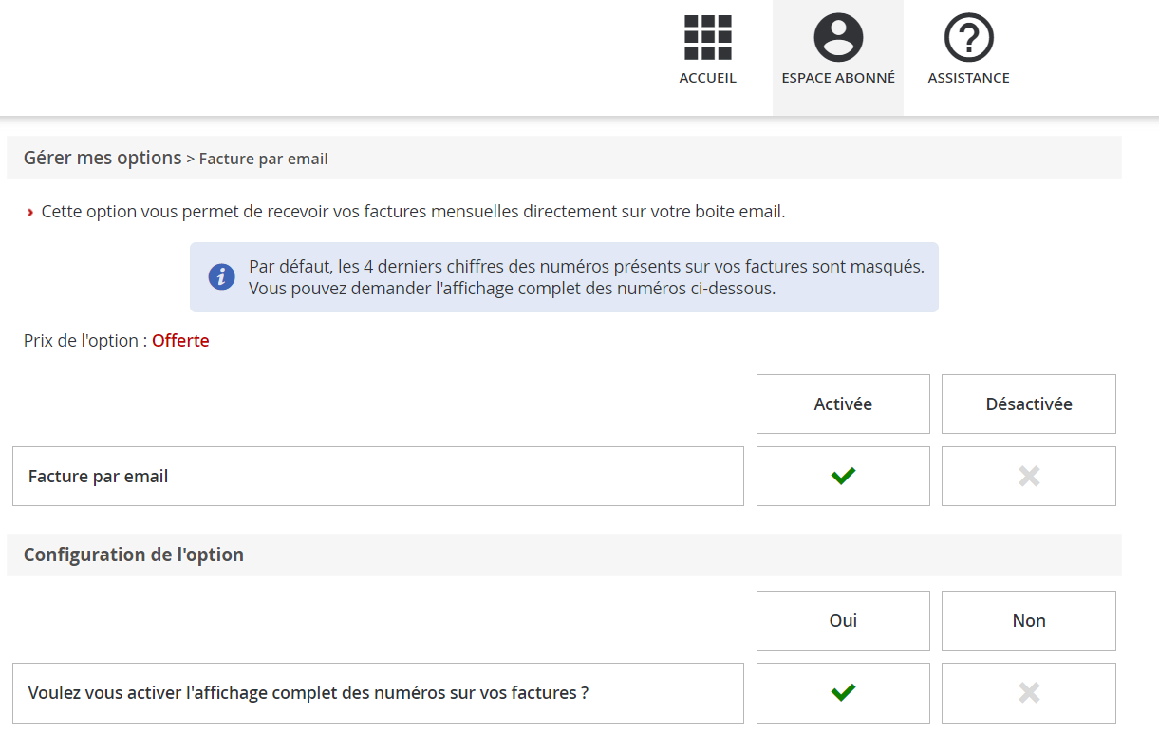Click the ACCUEIL menu label
1159x752 pixels.
click(707, 78)
